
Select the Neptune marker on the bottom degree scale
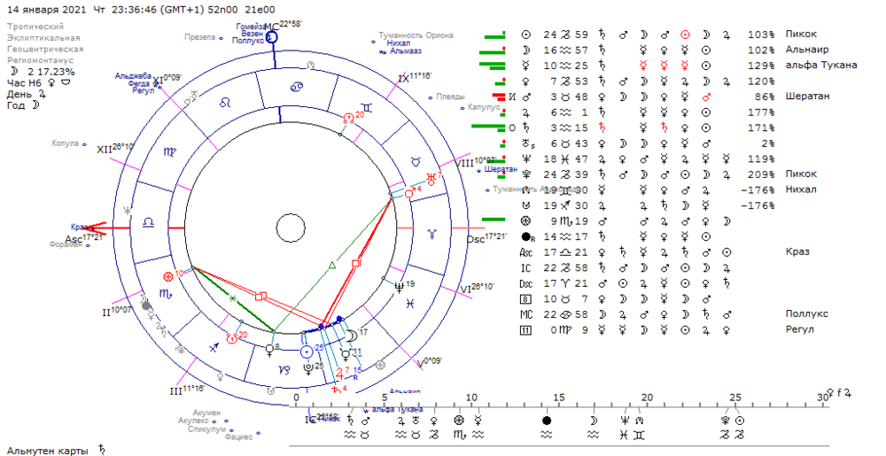pos(625,421)
